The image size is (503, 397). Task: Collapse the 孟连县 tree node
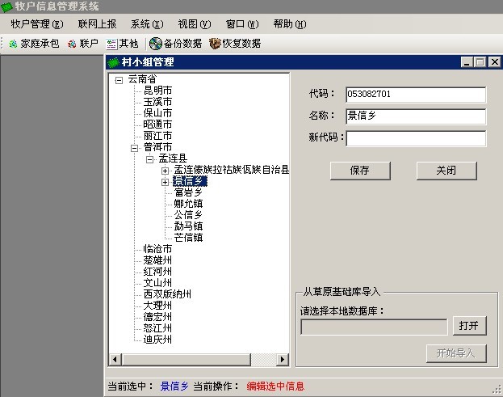150,159
